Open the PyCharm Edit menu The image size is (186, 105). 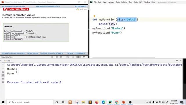click(x=99, y=2)
